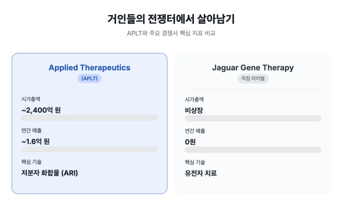The image size is (341, 200).
Task: Select the Applied Therapeutics card heading
Action: coord(90,68)
